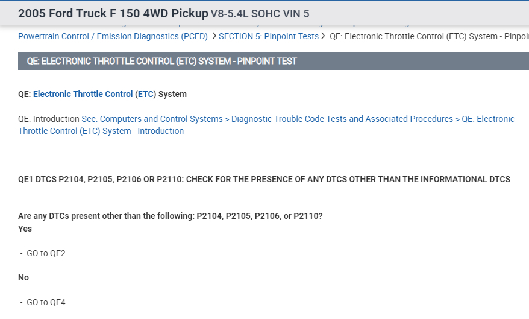Click the chevron after SECTION 5: Pinpoint Tests

tap(324, 36)
